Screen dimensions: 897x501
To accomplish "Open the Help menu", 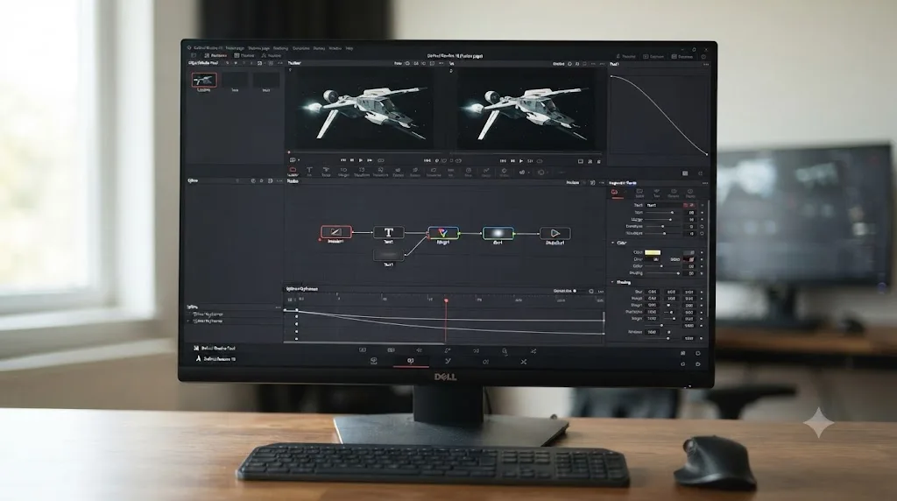I will tap(349, 49).
